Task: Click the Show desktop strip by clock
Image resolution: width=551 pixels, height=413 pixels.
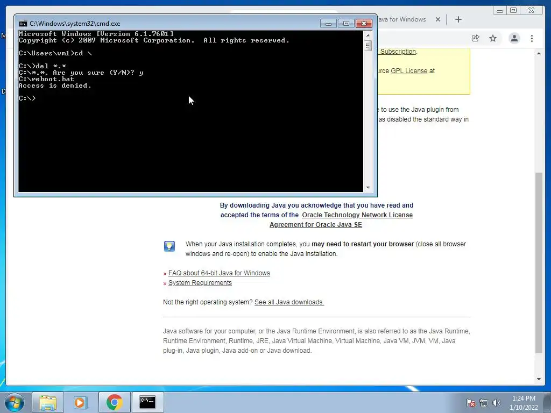Action: click(547, 402)
